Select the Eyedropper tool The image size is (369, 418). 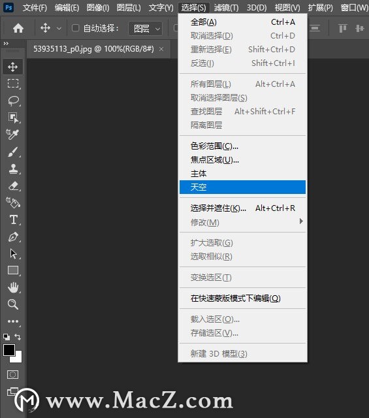12,135
